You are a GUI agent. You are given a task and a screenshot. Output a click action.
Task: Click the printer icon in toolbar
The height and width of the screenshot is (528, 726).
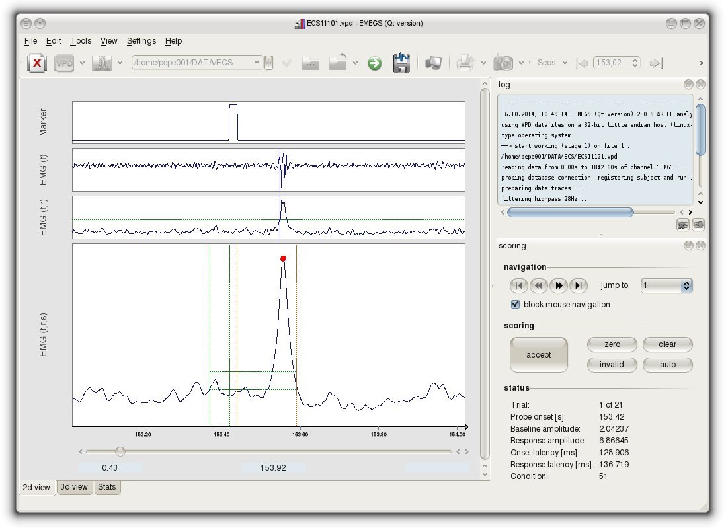tap(465, 63)
